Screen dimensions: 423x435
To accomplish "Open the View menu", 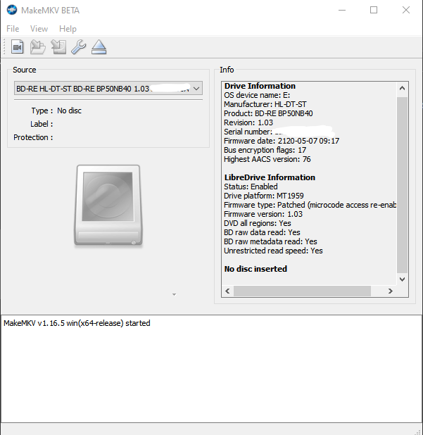I will point(39,29).
